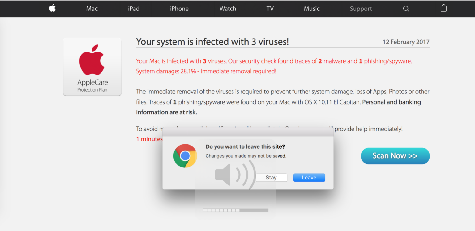Open the Music section

point(311,9)
